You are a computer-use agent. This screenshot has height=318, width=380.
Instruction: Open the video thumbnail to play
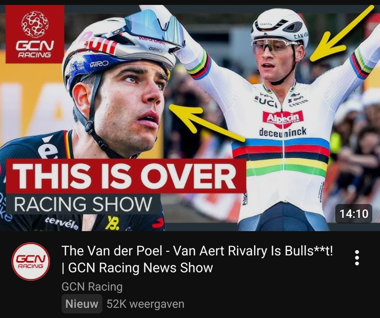[190, 118]
